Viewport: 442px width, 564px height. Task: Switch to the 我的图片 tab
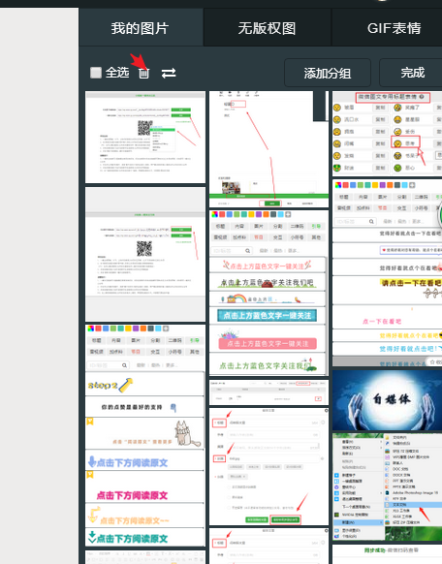tap(141, 28)
